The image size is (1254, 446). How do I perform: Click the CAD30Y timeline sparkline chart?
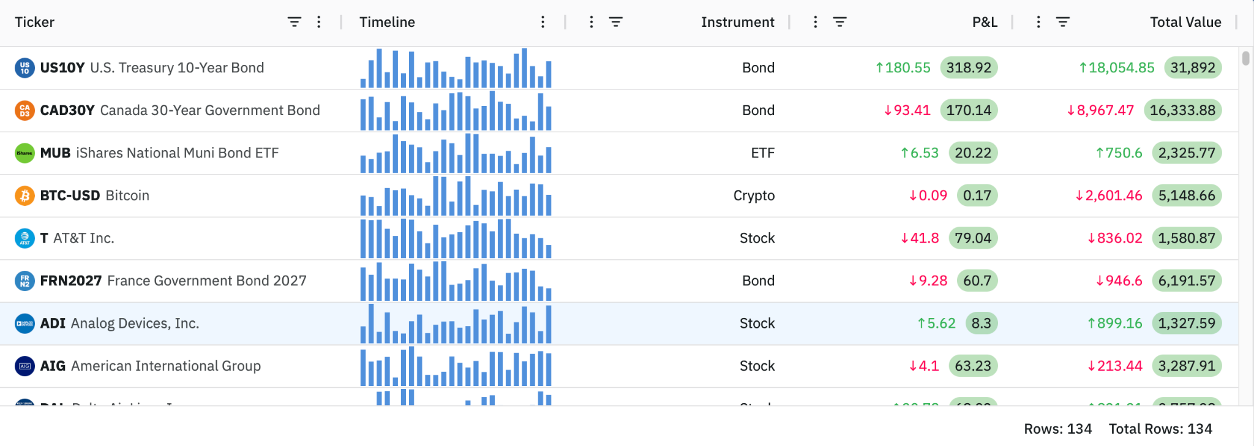[456, 110]
